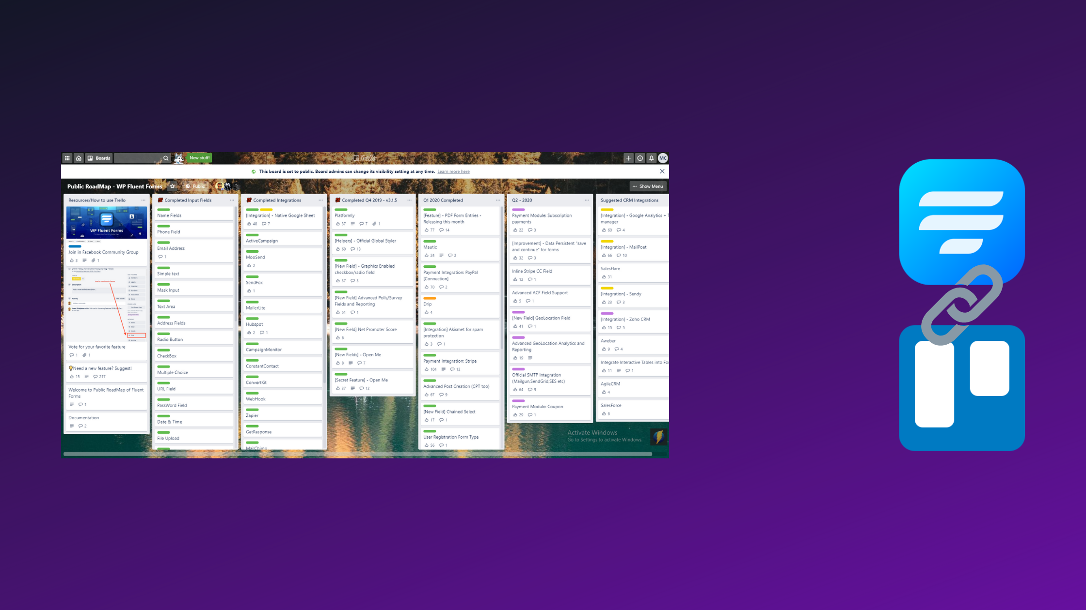Open list actions for 'Q2 - 2020'
Viewport: 1086px width, 610px height.
pos(587,200)
